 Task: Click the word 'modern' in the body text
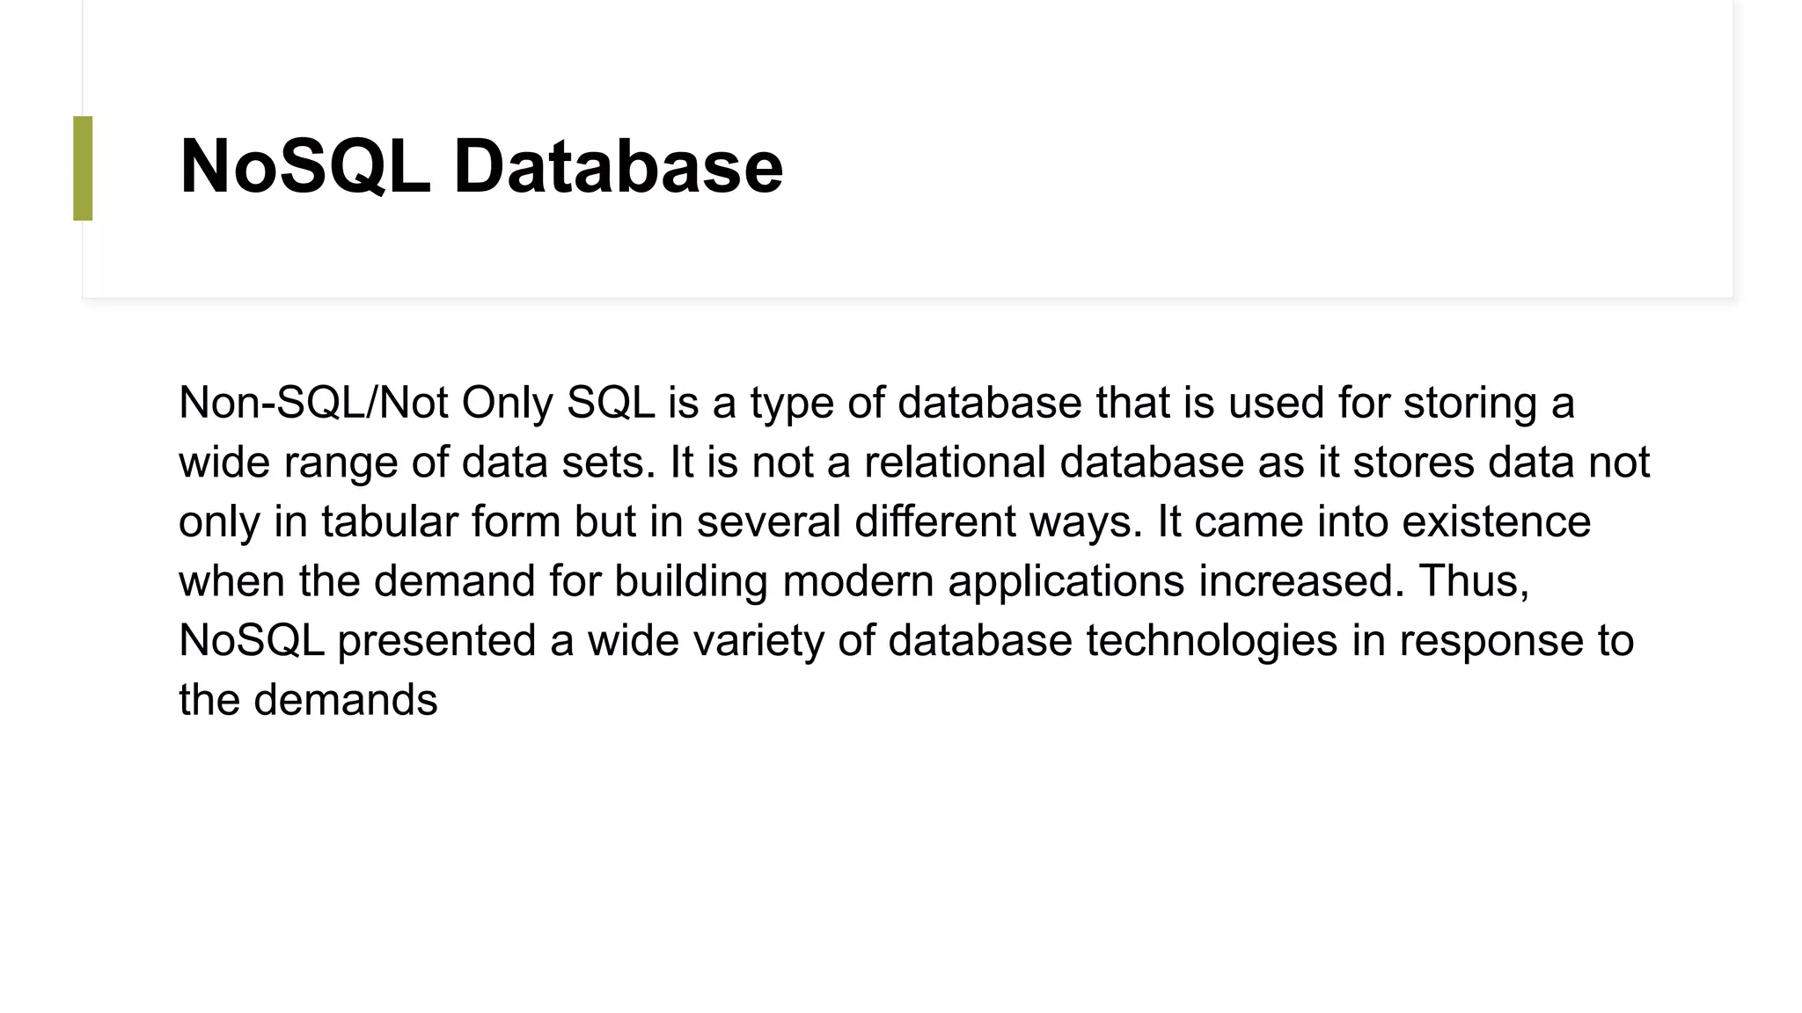point(858,581)
